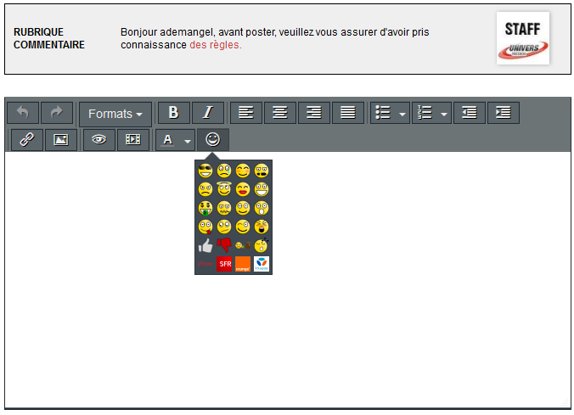Viewport: 574px width, 415px height.
Task: Decrease the indent
Action: tap(470, 113)
